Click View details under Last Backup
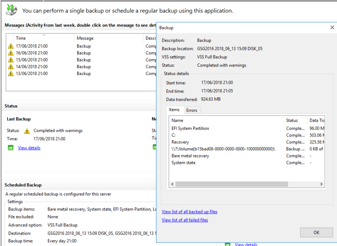Image resolution: width=337 pixels, height=246 pixels. pyautogui.click(x=29, y=147)
